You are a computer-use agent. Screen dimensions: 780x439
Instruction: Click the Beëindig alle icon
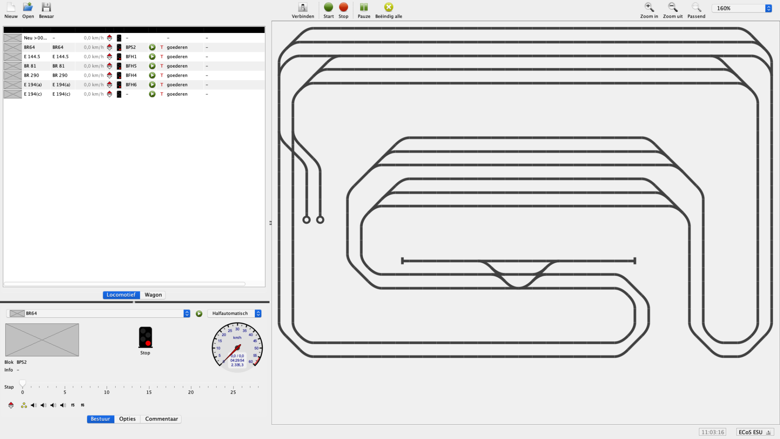click(388, 7)
